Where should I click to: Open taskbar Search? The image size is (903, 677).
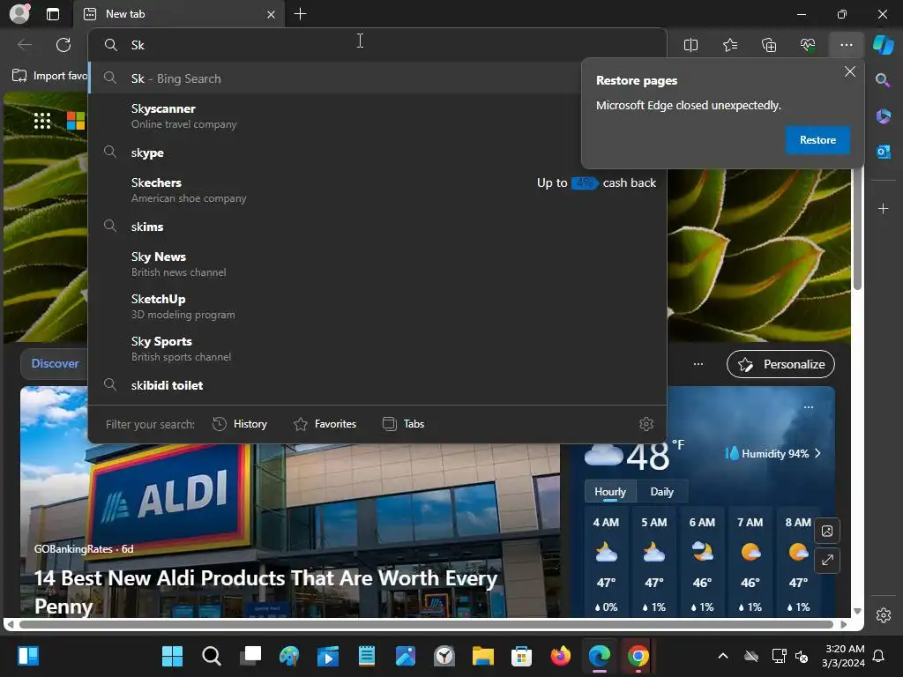212,656
